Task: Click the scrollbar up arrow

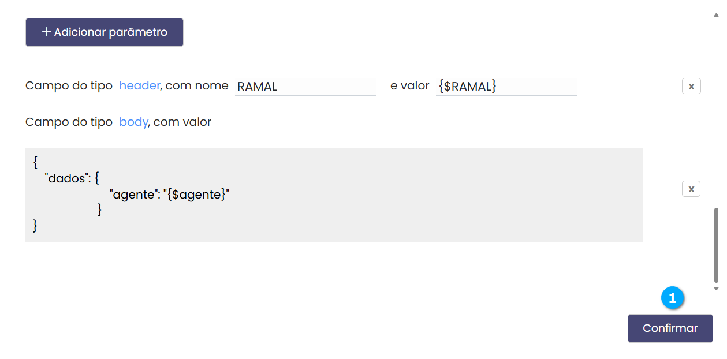Action: pyautogui.click(x=717, y=14)
